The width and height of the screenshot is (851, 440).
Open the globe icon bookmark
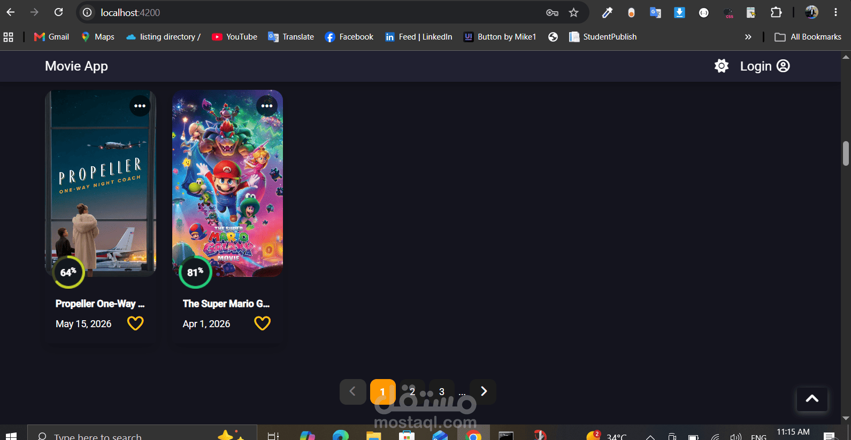(553, 37)
